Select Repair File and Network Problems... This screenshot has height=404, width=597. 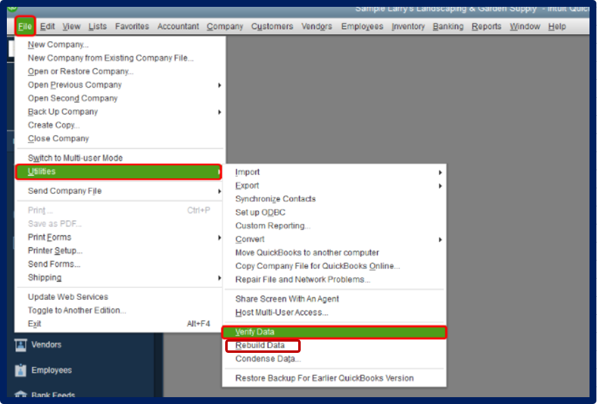click(x=334, y=279)
